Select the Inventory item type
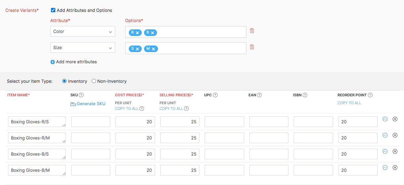This screenshot has width=404, height=185. [x=65, y=81]
